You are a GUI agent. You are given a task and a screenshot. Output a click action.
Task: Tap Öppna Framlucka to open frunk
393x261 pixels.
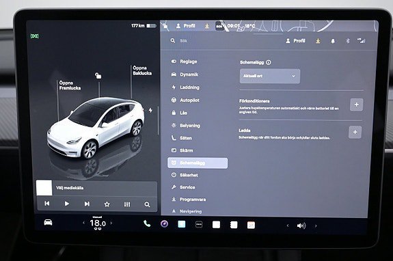coord(70,85)
